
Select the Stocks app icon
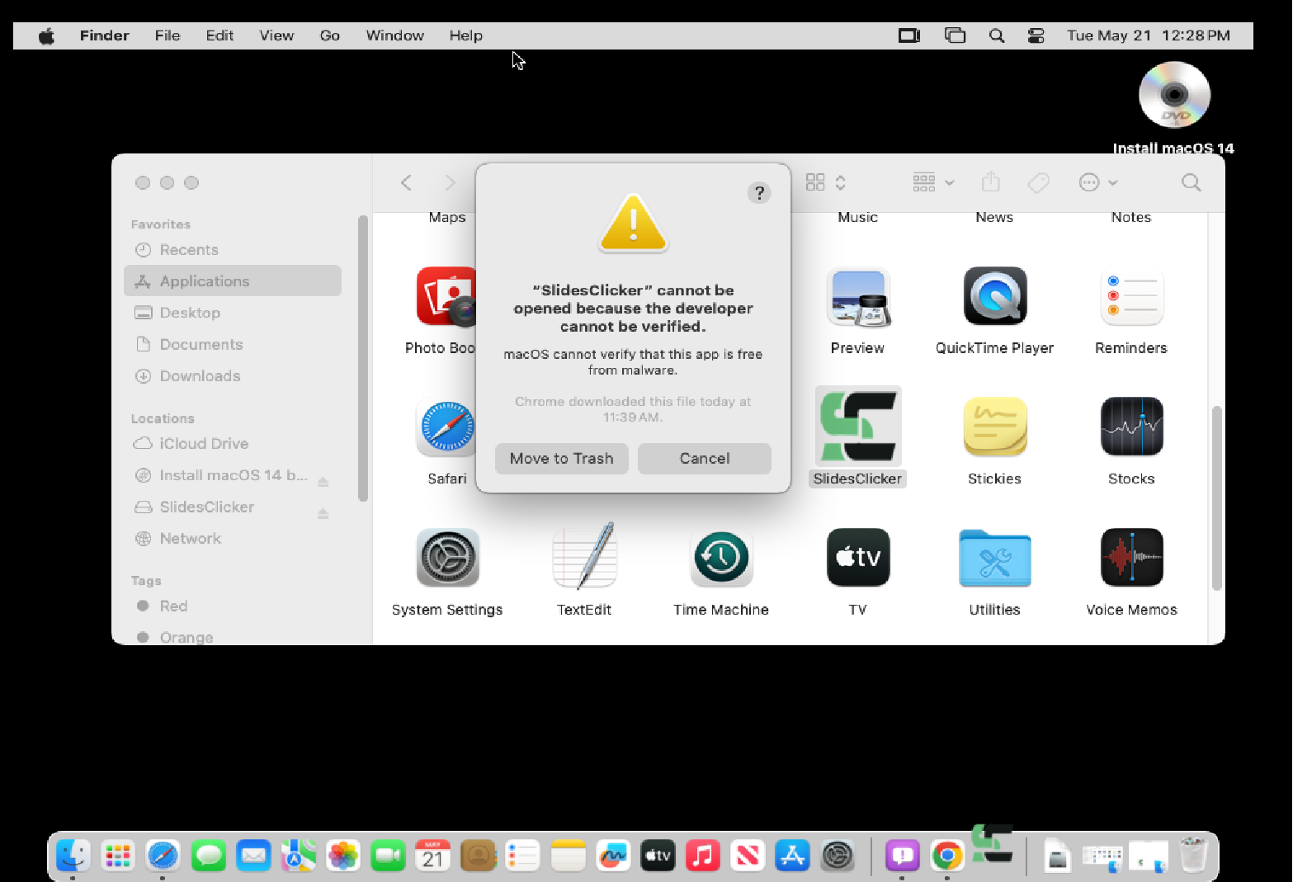pyautogui.click(x=1131, y=427)
